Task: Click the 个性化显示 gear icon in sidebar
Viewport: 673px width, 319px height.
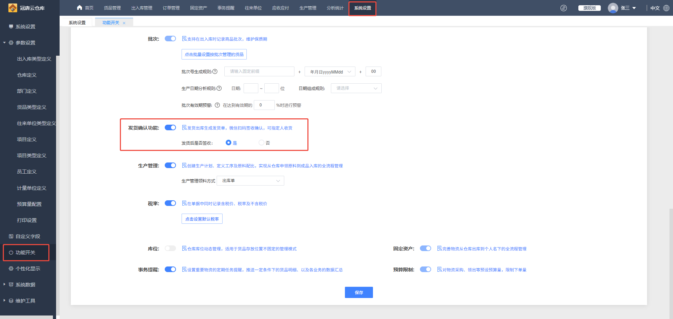Action: 11,269
